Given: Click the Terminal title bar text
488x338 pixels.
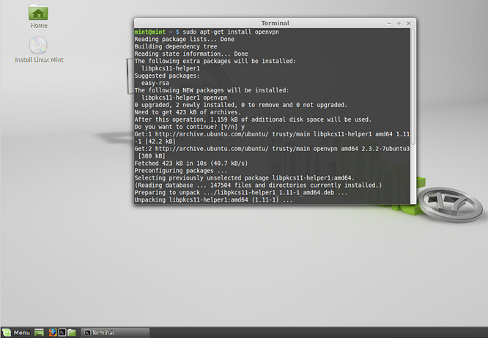Looking at the screenshot, I should pos(275,23).
